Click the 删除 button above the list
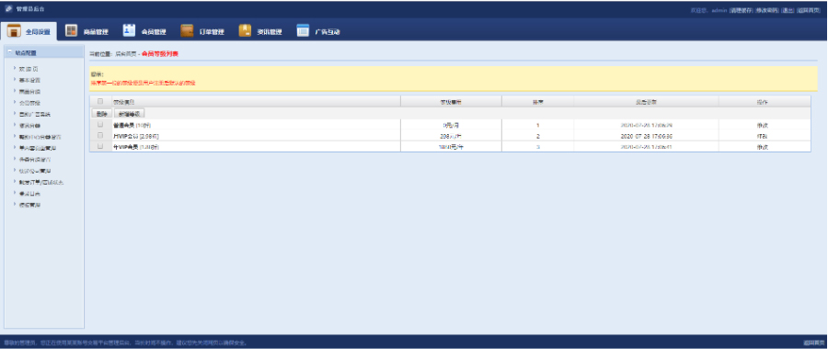828x349 pixels. click(101, 113)
